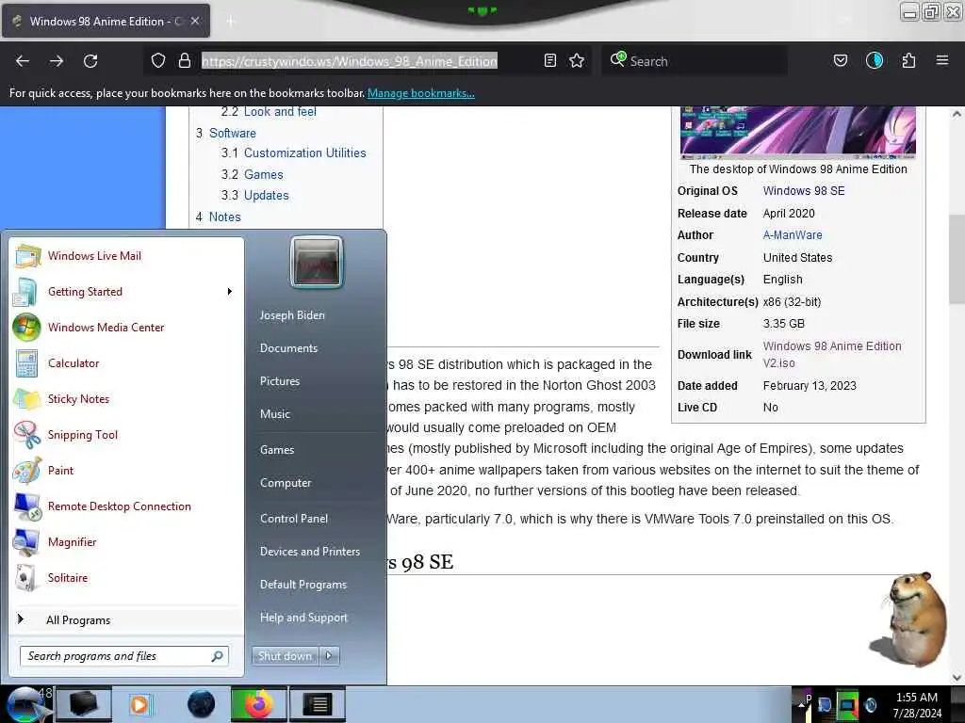Launch Windows Live Mail icon

(27, 256)
